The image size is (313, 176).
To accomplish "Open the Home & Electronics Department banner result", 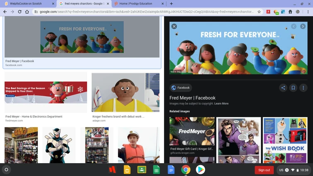I will point(46,92).
